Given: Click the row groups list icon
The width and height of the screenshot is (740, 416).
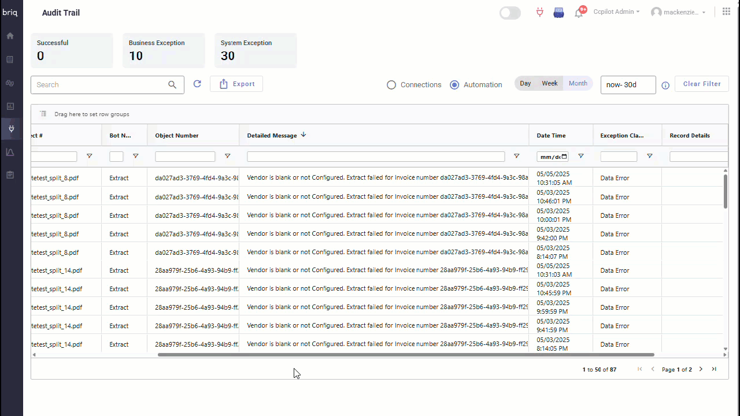Looking at the screenshot, I should [x=43, y=114].
